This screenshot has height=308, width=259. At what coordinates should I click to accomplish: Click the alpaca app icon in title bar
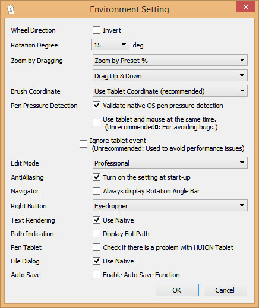pos(11,9)
